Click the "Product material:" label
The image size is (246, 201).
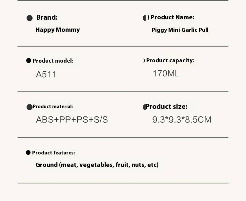pyautogui.click(x=53, y=107)
